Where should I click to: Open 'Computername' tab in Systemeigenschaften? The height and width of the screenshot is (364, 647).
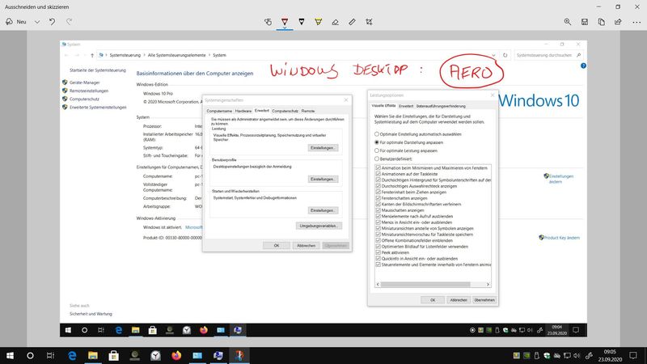click(x=219, y=111)
